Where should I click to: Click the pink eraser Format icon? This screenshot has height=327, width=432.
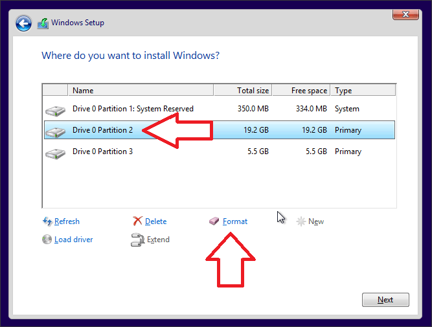214,221
